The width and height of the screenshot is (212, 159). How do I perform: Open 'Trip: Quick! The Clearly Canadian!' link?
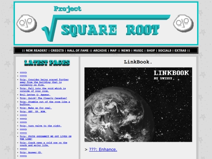coord(44,98)
